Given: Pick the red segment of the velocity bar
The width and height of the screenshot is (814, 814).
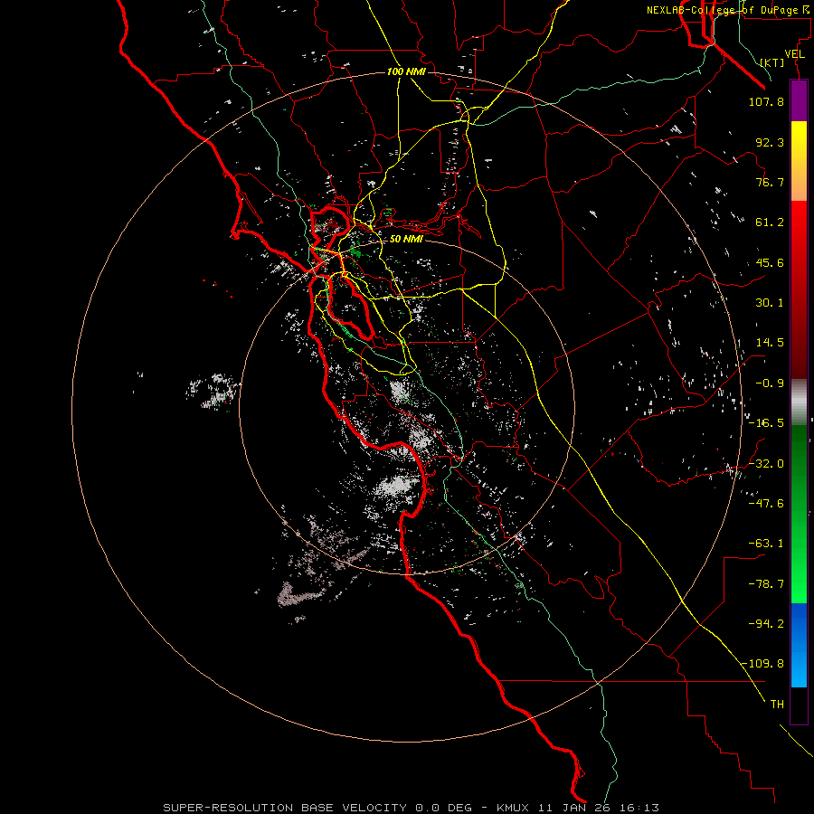Looking at the screenshot, I should point(799,289).
